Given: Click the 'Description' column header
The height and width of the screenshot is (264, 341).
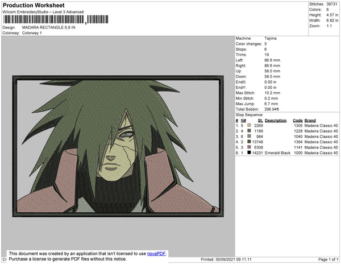Looking at the screenshot, I should point(276,121).
